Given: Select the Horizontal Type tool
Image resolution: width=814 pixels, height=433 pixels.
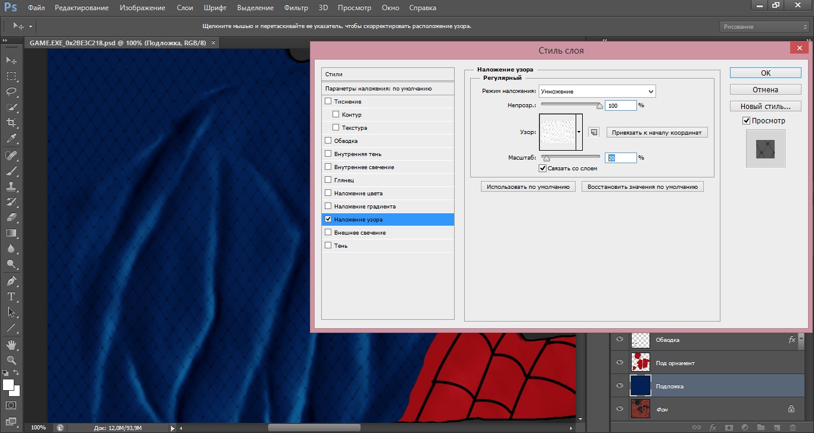Looking at the screenshot, I should [x=11, y=296].
